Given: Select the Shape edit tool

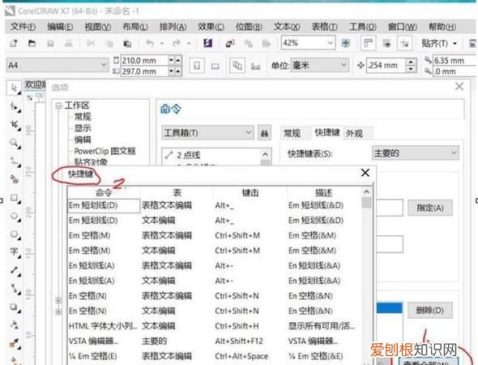Looking at the screenshot, I should pyautogui.click(x=14, y=107).
